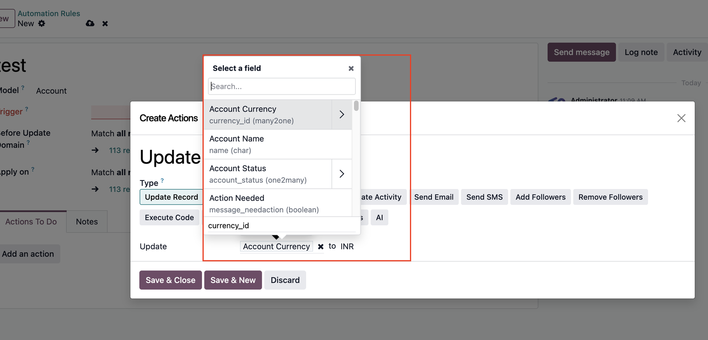Discard the new action
Image resolution: width=708 pixels, height=340 pixels.
pos(285,280)
